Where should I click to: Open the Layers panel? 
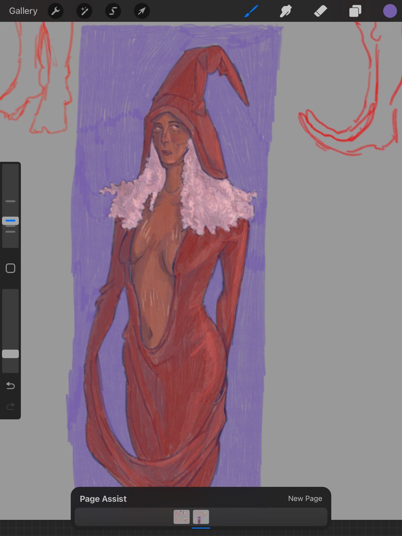(355, 11)
